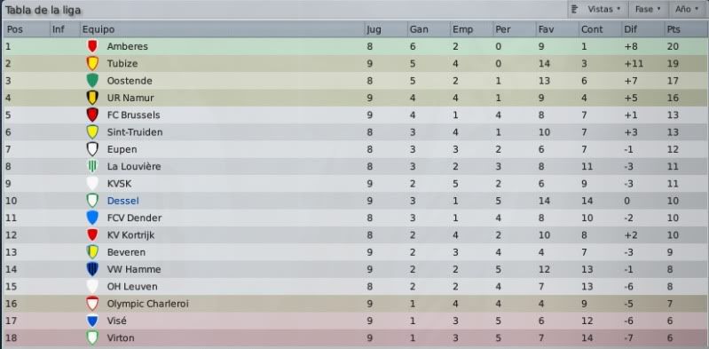Open Sint-Truiden team page
709x349 pixels.
[135, 132]
